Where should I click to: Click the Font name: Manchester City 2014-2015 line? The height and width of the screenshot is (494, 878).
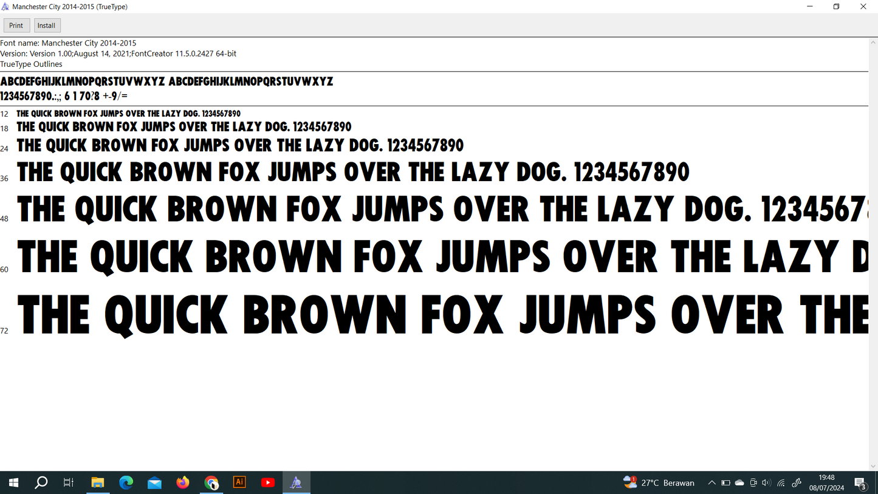[x=68, y=43]
